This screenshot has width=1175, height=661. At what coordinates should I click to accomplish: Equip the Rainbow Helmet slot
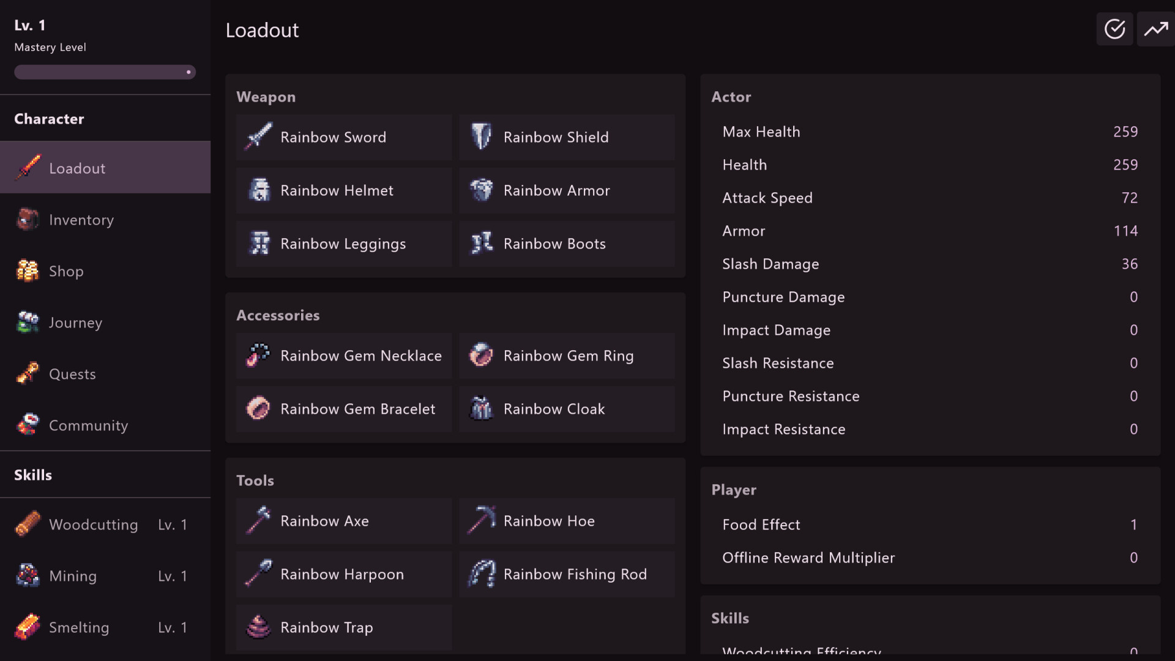pos(343,190)
